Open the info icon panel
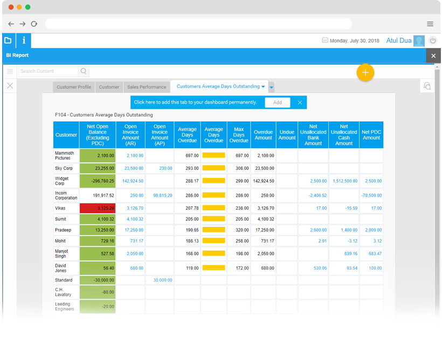Image resolution: width=442 pixels, height=345 pixels. tap(24, 40)
